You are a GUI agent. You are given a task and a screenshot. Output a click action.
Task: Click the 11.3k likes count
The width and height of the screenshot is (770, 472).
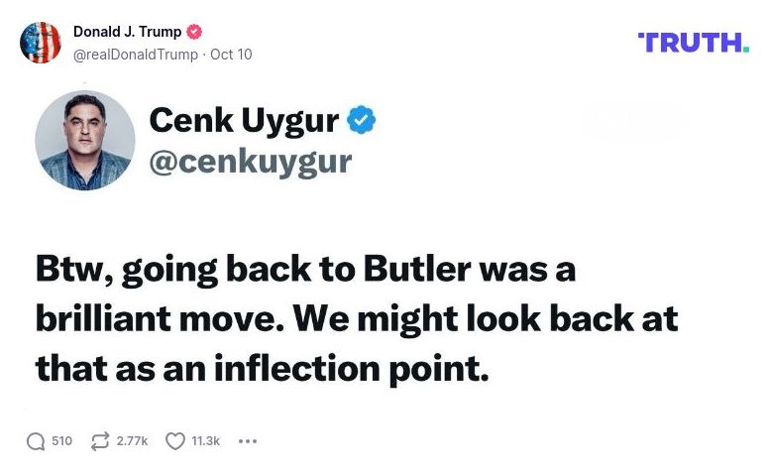point(206,441)
